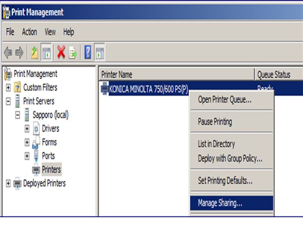Click the Export List toolbar icon
303x237 pixels.
pyautogui.click(x=72, y=53)
